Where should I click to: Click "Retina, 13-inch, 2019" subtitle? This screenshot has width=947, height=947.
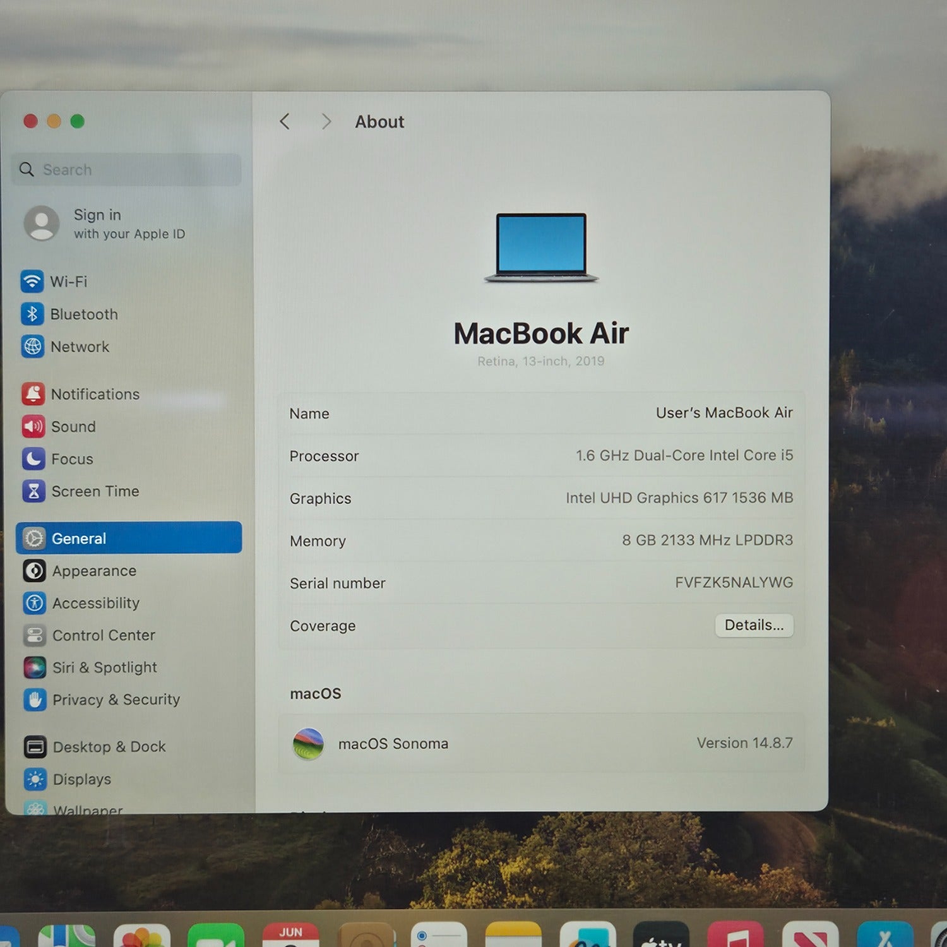[541, 361]
